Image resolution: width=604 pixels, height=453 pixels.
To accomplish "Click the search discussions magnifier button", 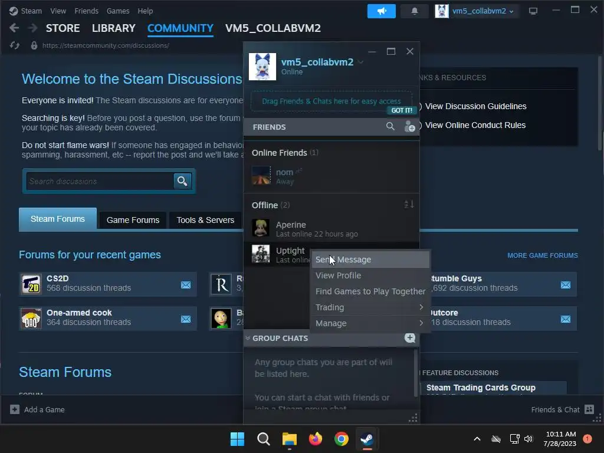I will click(183, 181).
